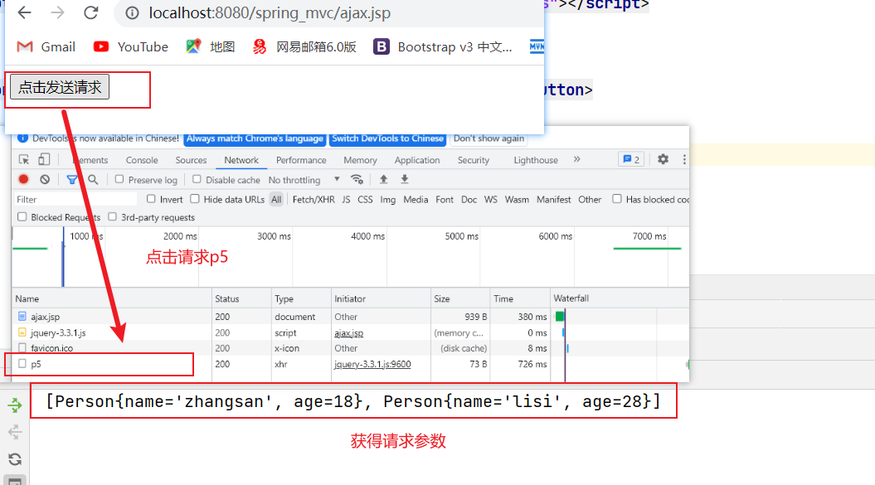Click the green rerun arrow in IDE console
The image size is (875, 485).
[15, 405]
